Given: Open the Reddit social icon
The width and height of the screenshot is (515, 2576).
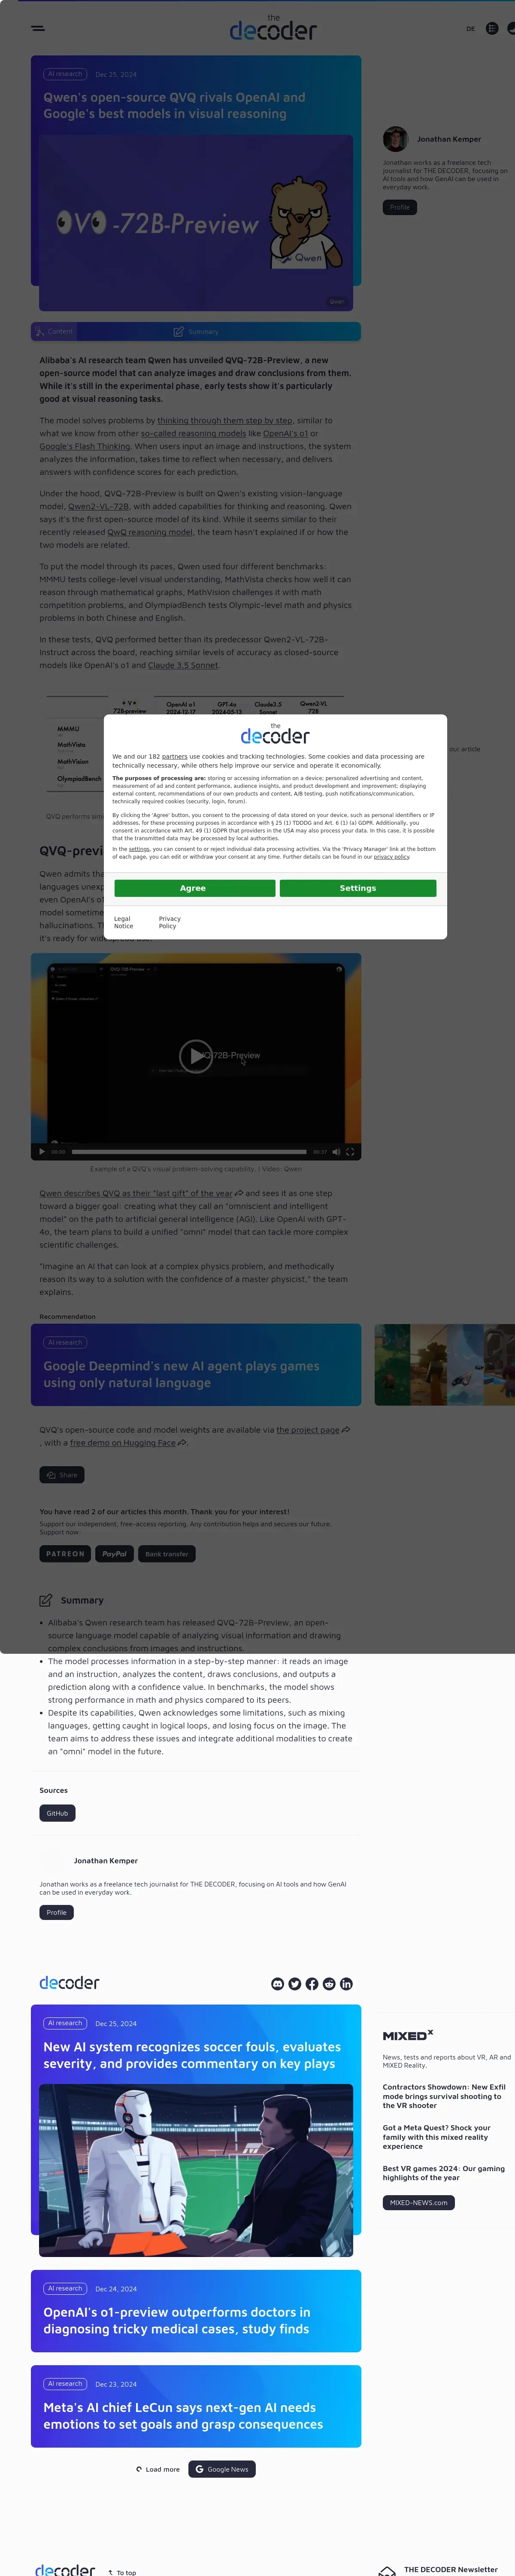Looking at the screenshot, I should [329, 1984].
